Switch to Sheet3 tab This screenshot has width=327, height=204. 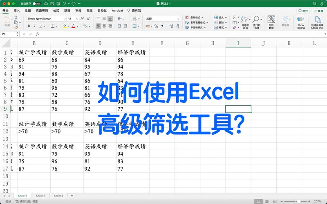58,196
